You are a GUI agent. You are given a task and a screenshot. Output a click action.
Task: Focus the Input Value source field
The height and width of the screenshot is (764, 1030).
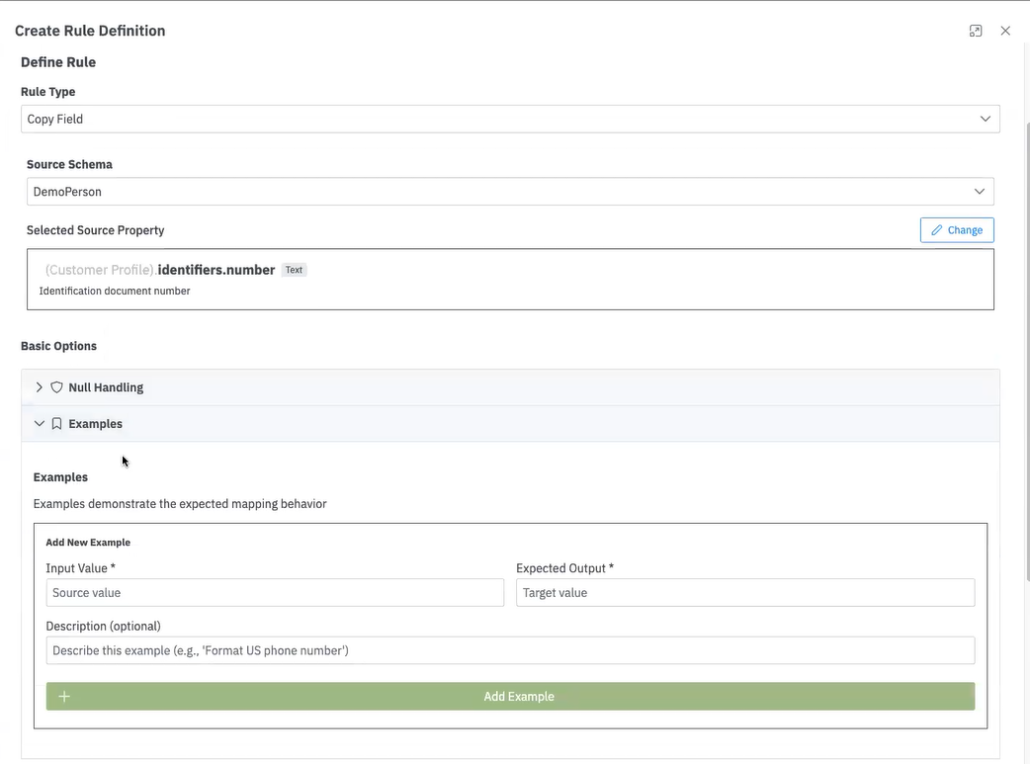(275, 593)
